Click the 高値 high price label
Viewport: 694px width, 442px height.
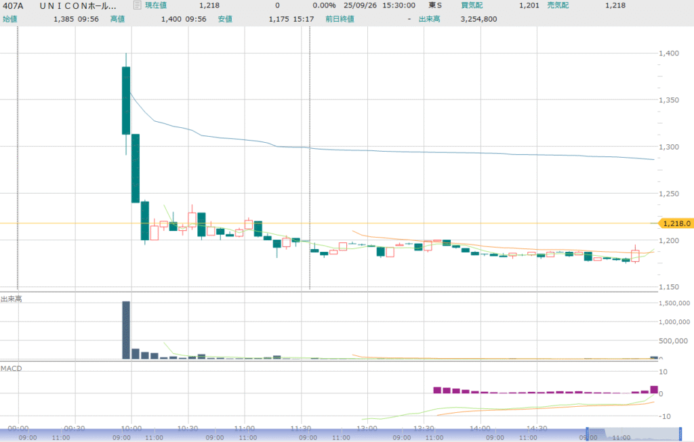(x=118, y=19)
